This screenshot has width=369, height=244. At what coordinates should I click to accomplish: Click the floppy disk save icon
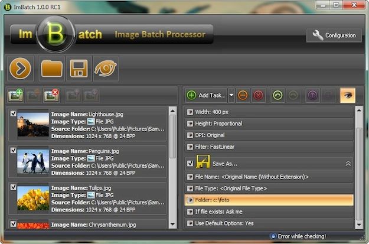tap(79, 69)
